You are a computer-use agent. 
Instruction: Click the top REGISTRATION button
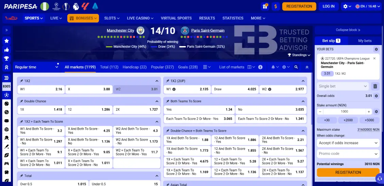[x=299, y=6]
